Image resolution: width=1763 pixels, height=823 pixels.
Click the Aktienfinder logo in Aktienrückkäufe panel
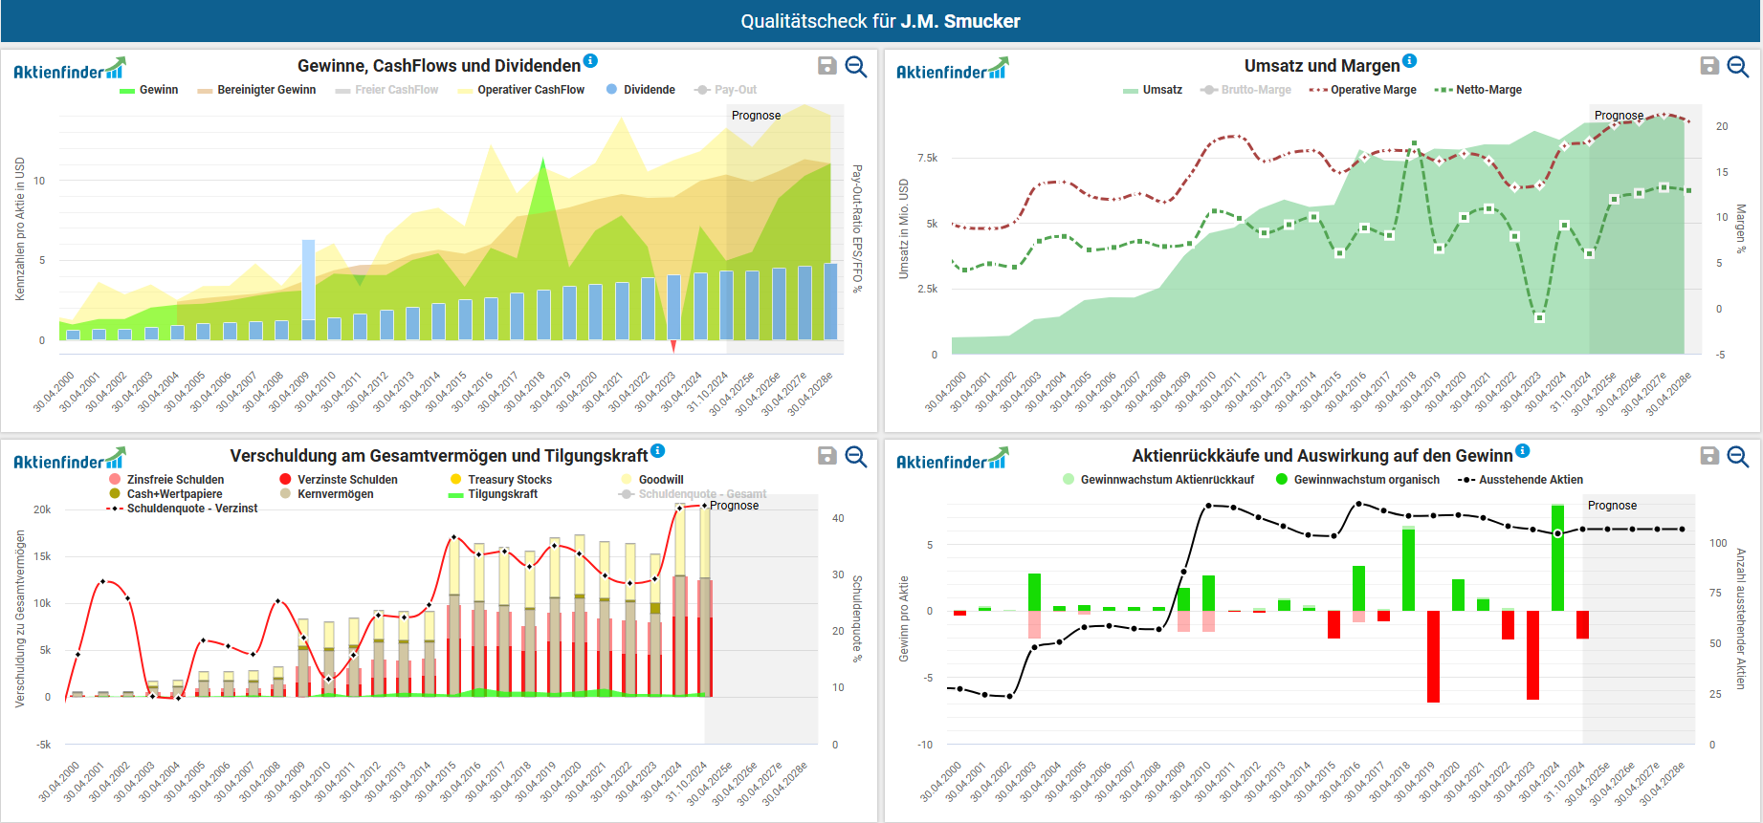[x=952, y=460]
